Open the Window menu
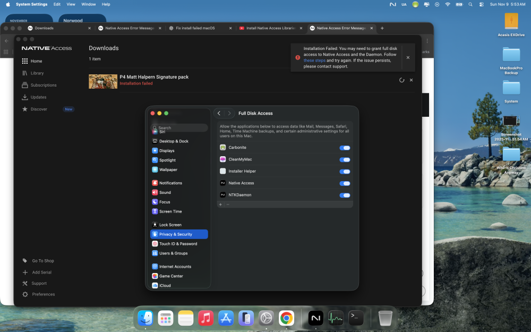531x332 pixels. pos(88,4)
